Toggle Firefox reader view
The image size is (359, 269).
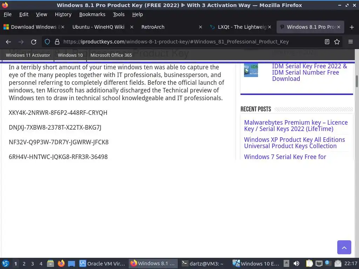coord(327,42)
